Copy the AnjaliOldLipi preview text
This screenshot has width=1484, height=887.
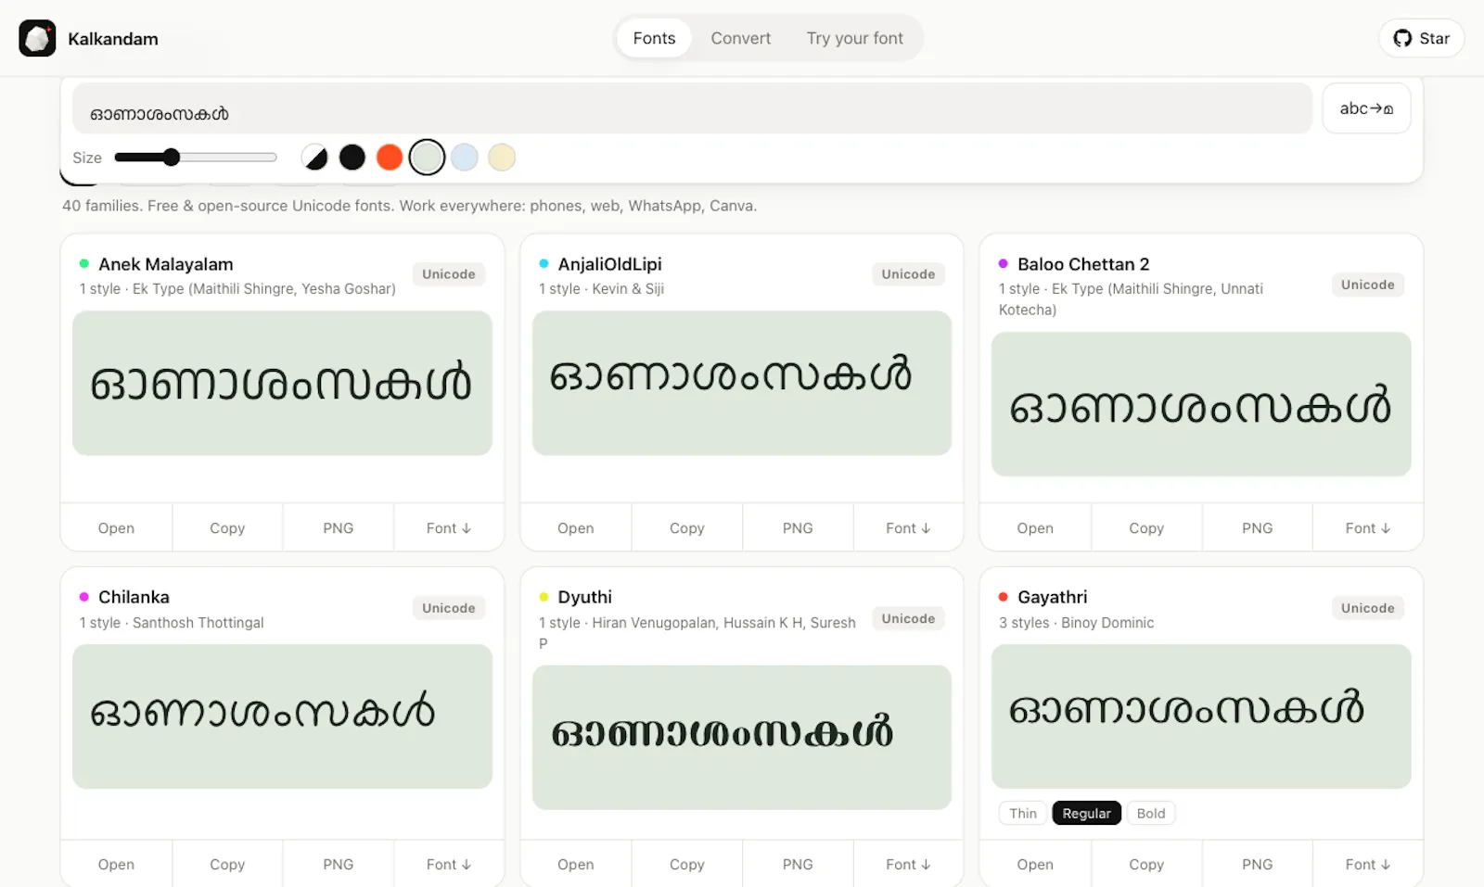point(687,528)
